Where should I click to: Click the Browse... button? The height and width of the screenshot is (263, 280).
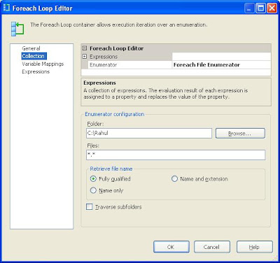point(240,134)
